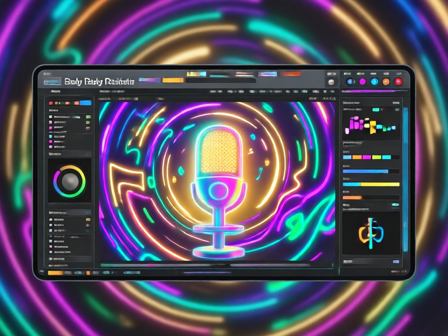Click the red square icon in left panel toolbar

click(51, 103)
